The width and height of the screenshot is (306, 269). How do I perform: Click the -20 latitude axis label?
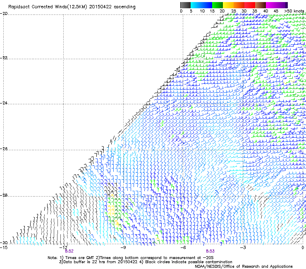point(4,14)
